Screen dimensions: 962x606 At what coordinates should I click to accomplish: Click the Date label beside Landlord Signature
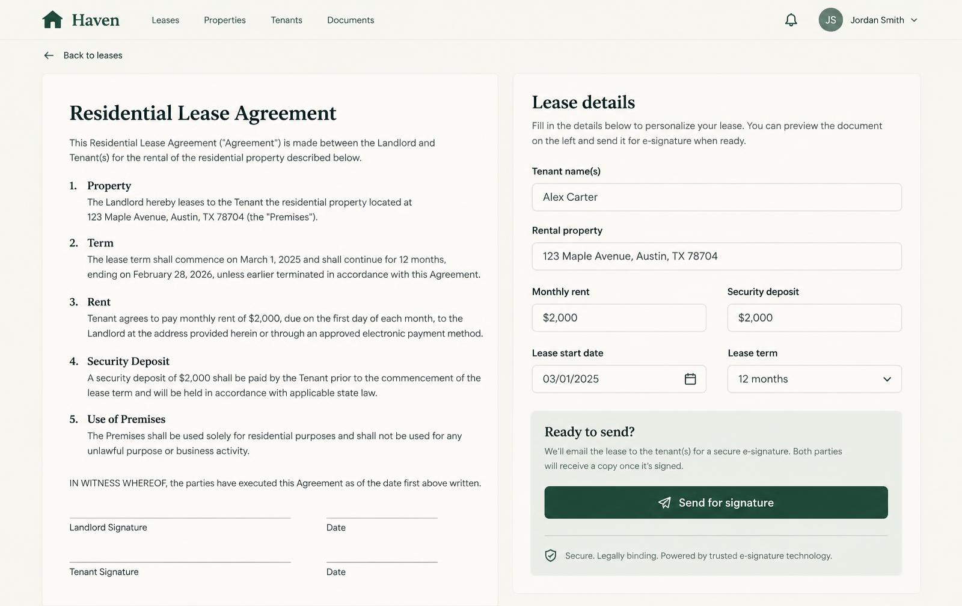[x=335, y=527]
